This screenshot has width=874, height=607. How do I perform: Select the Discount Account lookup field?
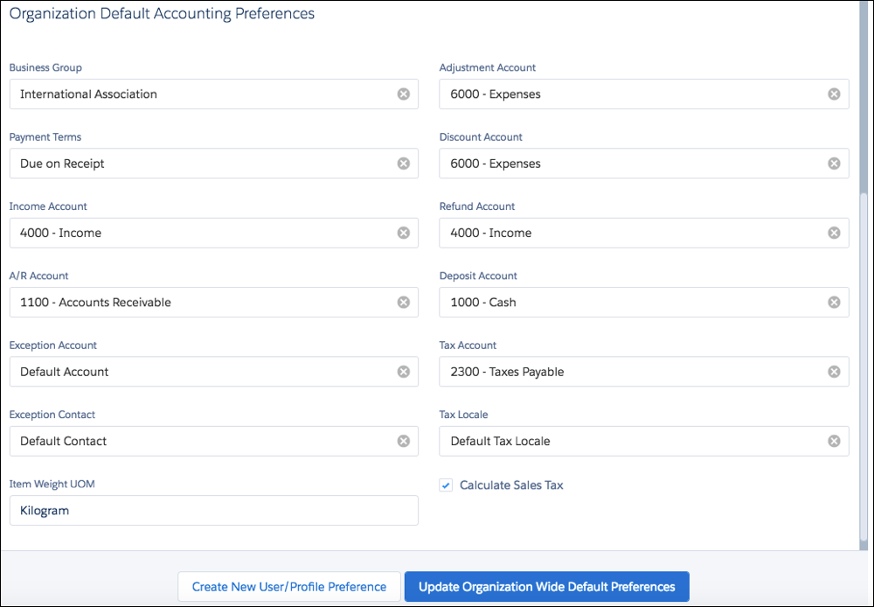[x=644, y=164]
